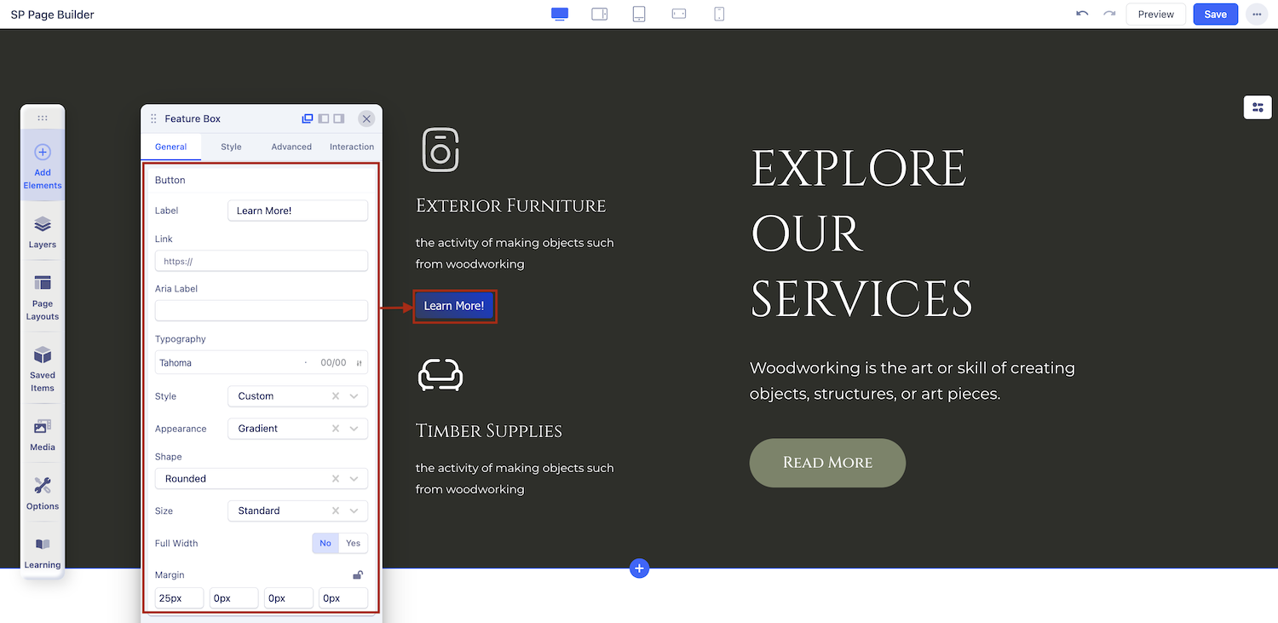Open the Layers panel
Viewport: 1278px width, 623px height.
point(43,232)
